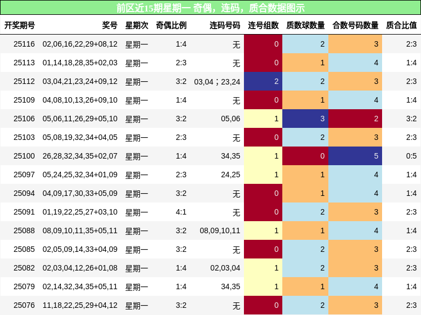This screenshot has width=421, height=315.
Task: Select issue number 25116 cell
Action: [x=24, y=44]
